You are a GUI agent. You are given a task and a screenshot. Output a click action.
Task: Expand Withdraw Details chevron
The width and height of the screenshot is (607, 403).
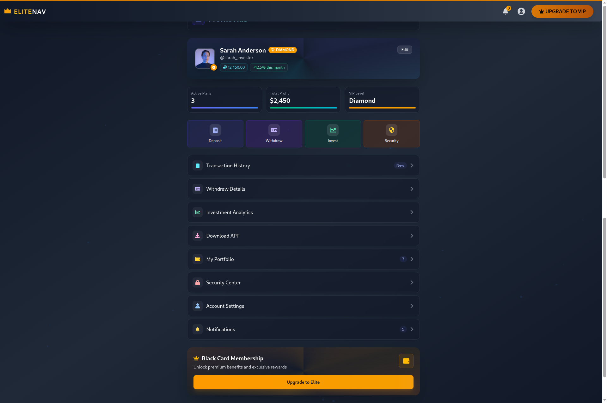tap(412, 189)
